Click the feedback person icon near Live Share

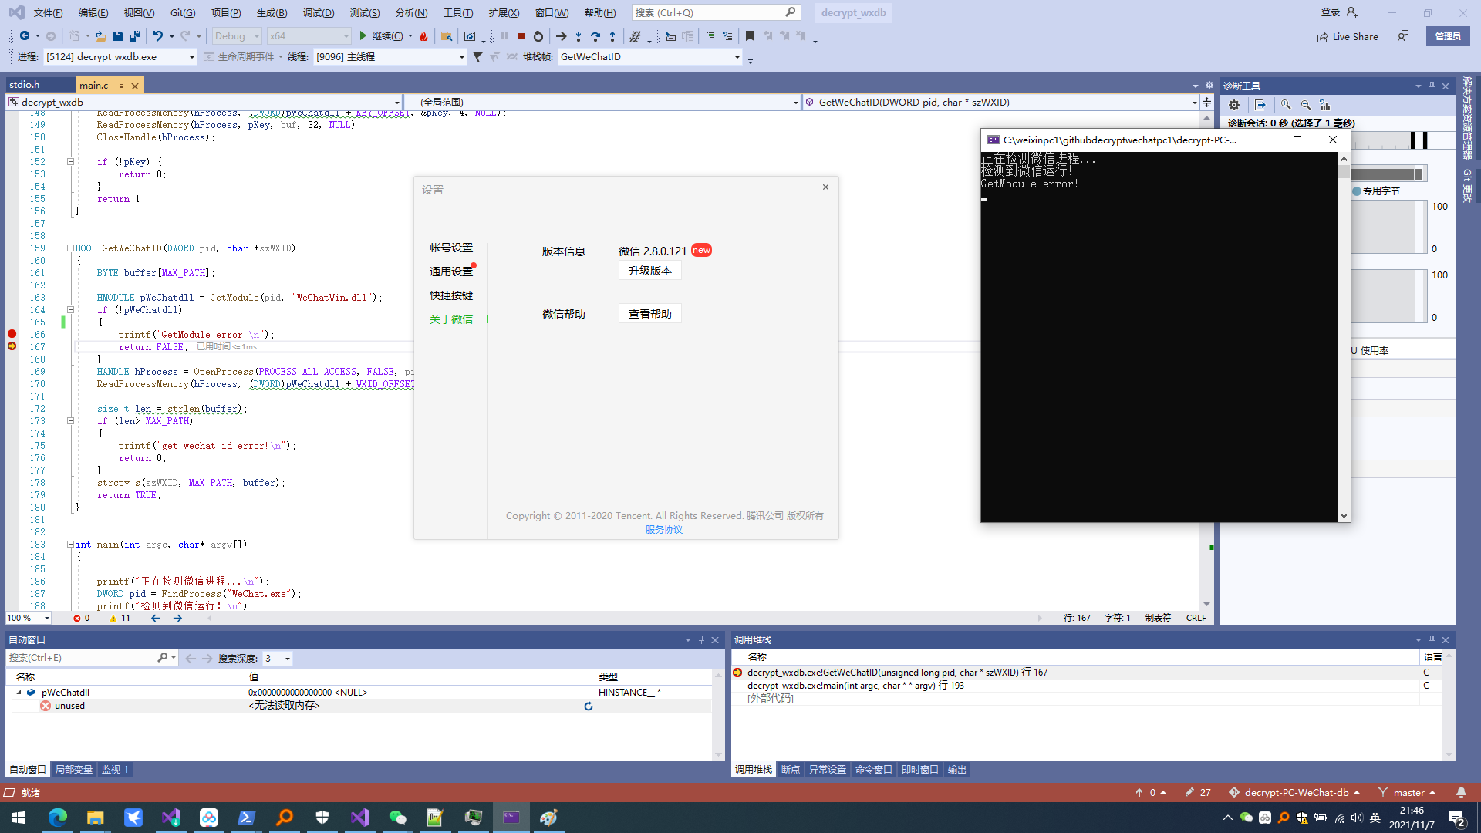point(1403,36)
